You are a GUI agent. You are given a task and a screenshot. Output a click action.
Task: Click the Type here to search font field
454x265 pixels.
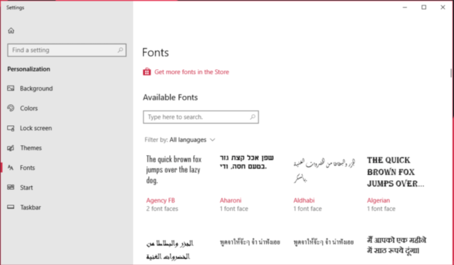[x=201, y=117]
